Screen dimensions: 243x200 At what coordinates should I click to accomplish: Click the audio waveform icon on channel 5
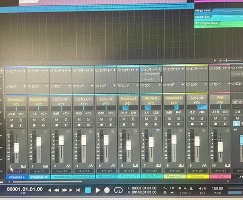click(113, 165)
